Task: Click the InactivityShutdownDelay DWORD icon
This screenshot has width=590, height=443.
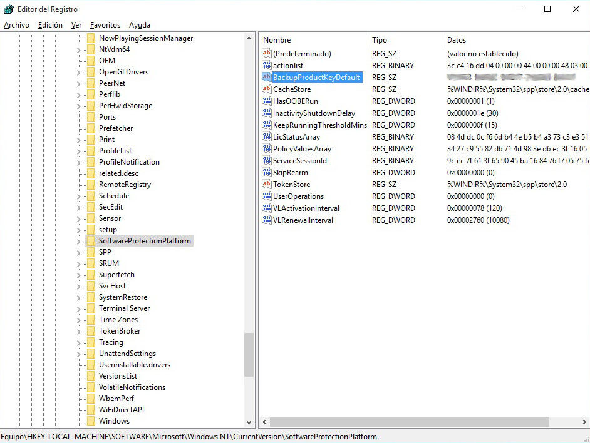Action: pyautogui.click(x=267, y=113)
